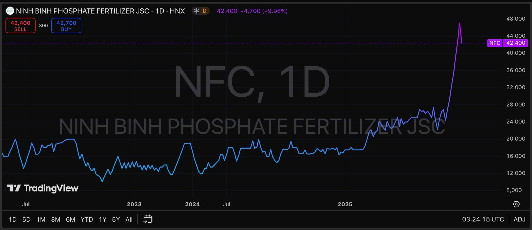Toggle ADJ adjusted data setting
Viewport: 532px width, 230px height.
519,219
